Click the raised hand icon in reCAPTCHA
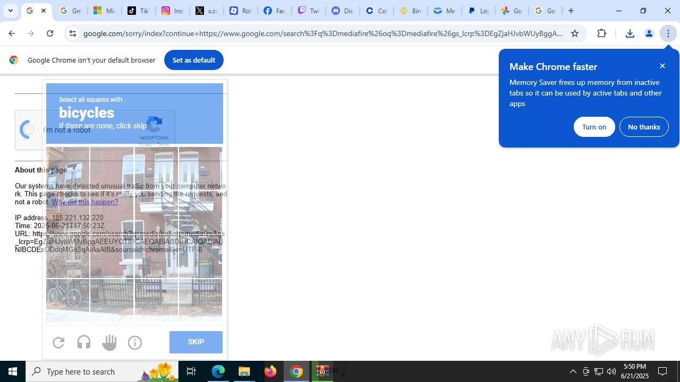The height and width of the screenshot is (382, 680). point(109,342)
